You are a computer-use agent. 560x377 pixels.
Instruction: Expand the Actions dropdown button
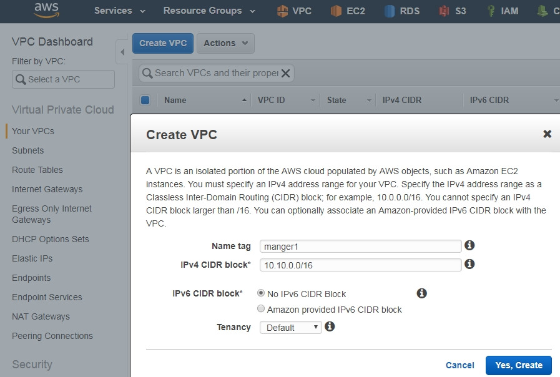click(x=225, y=43)
